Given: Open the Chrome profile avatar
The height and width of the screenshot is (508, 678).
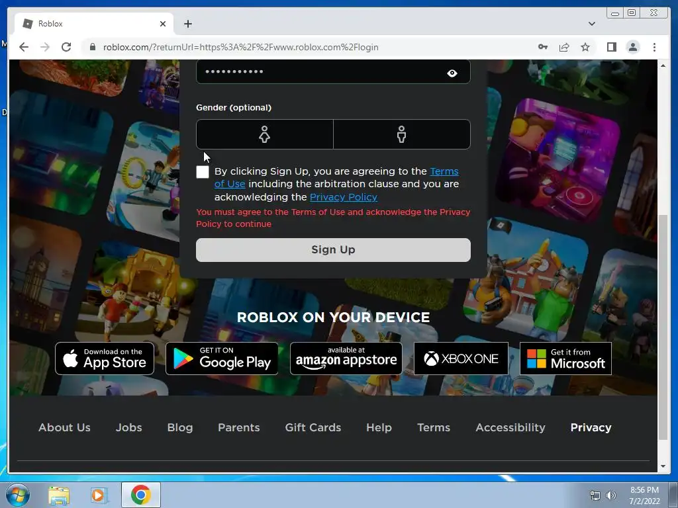Looking at the screenshot, I should click(x=632, y=47).
